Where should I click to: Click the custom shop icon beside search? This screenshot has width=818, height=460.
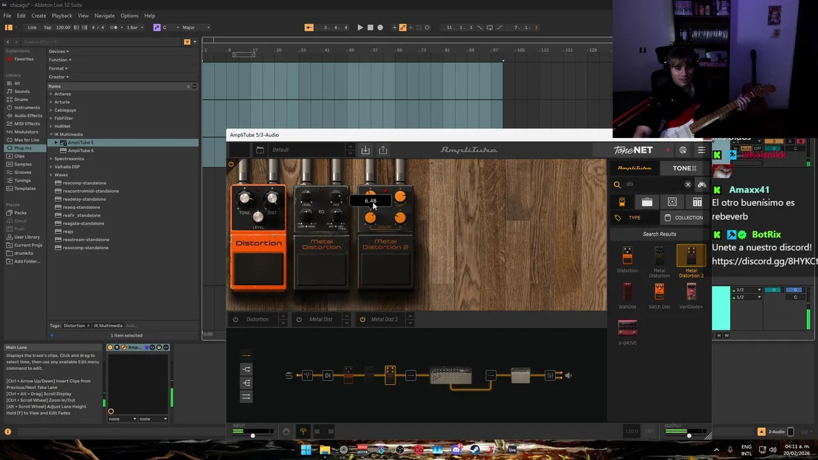coord(702,185)
